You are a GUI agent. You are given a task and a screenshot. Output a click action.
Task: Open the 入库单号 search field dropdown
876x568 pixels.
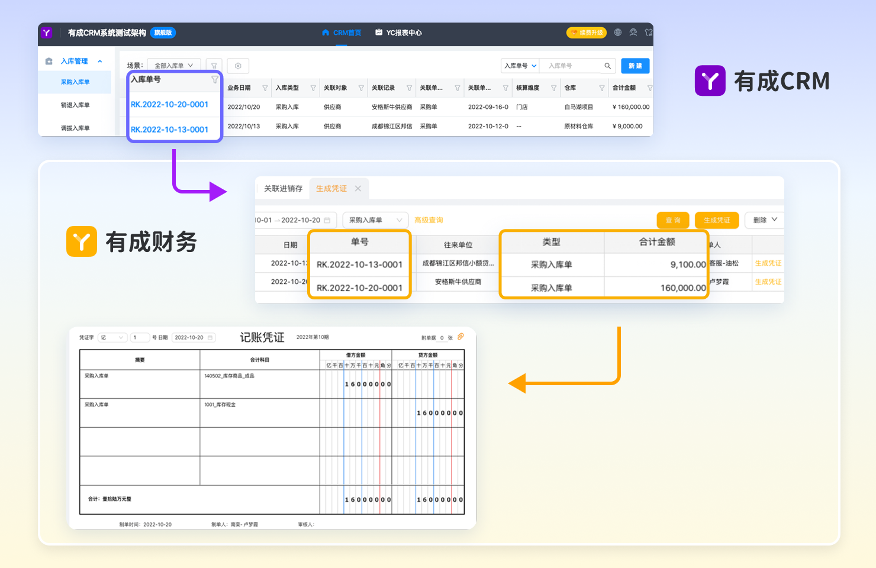(520, 66)
